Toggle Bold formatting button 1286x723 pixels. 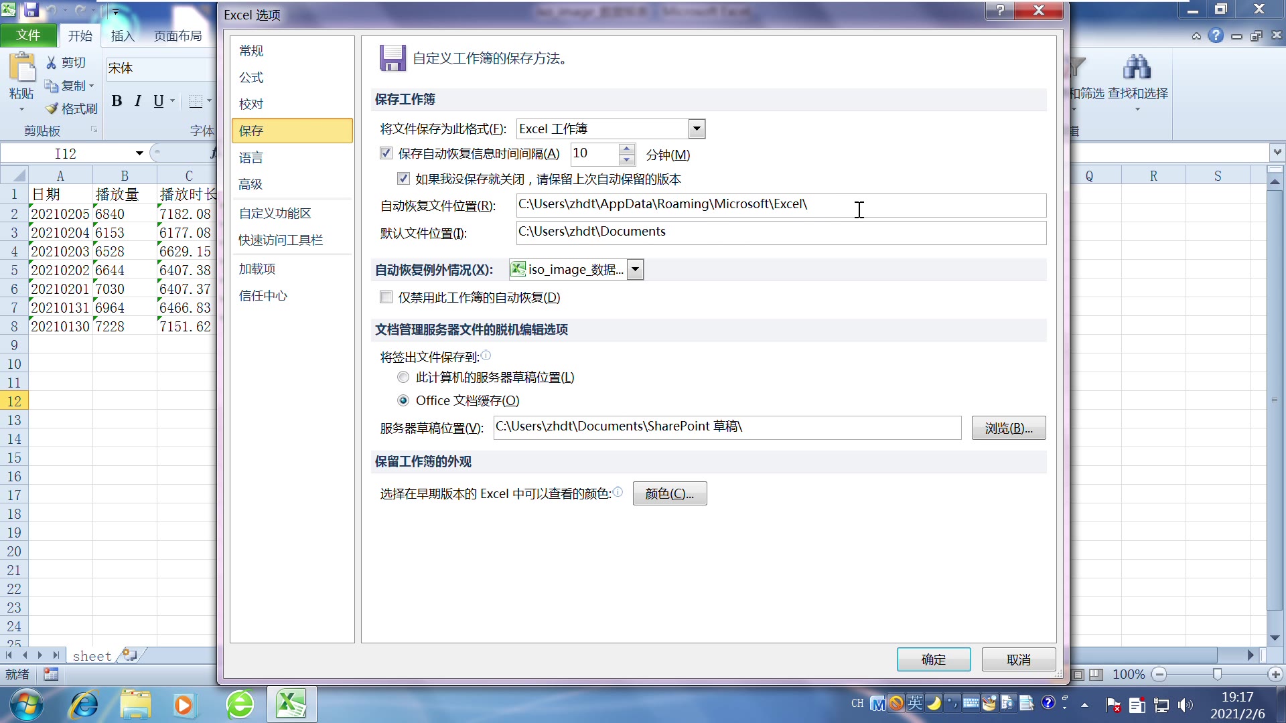click(x=117, y=101)
